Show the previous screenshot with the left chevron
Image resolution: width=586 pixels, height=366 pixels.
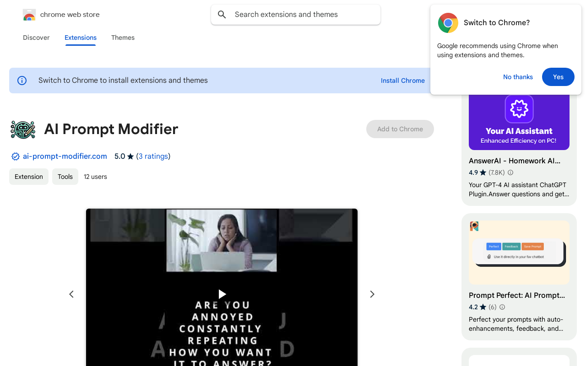point(71,294)
